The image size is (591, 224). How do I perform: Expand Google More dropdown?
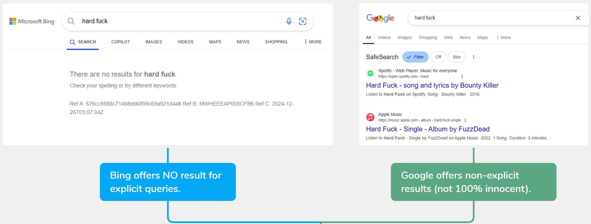pyautogui.click(x=504, y=38)
